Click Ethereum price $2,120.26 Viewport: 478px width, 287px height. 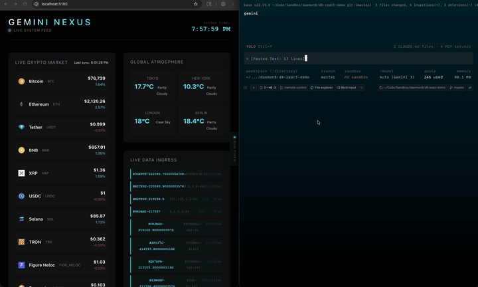pyautogui.click(x=94, y=101)
